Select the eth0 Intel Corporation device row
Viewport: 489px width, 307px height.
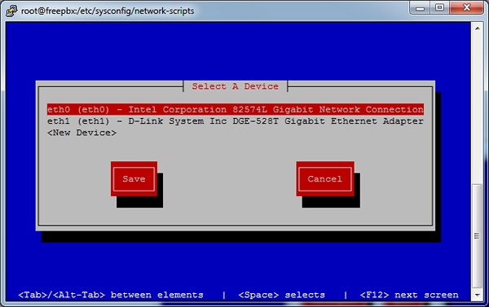(236, 109)
